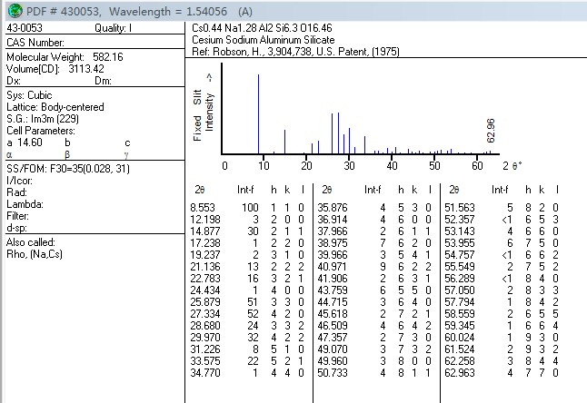Click Cesium Sodium Aluminum Silicate name

click(264, 40)
